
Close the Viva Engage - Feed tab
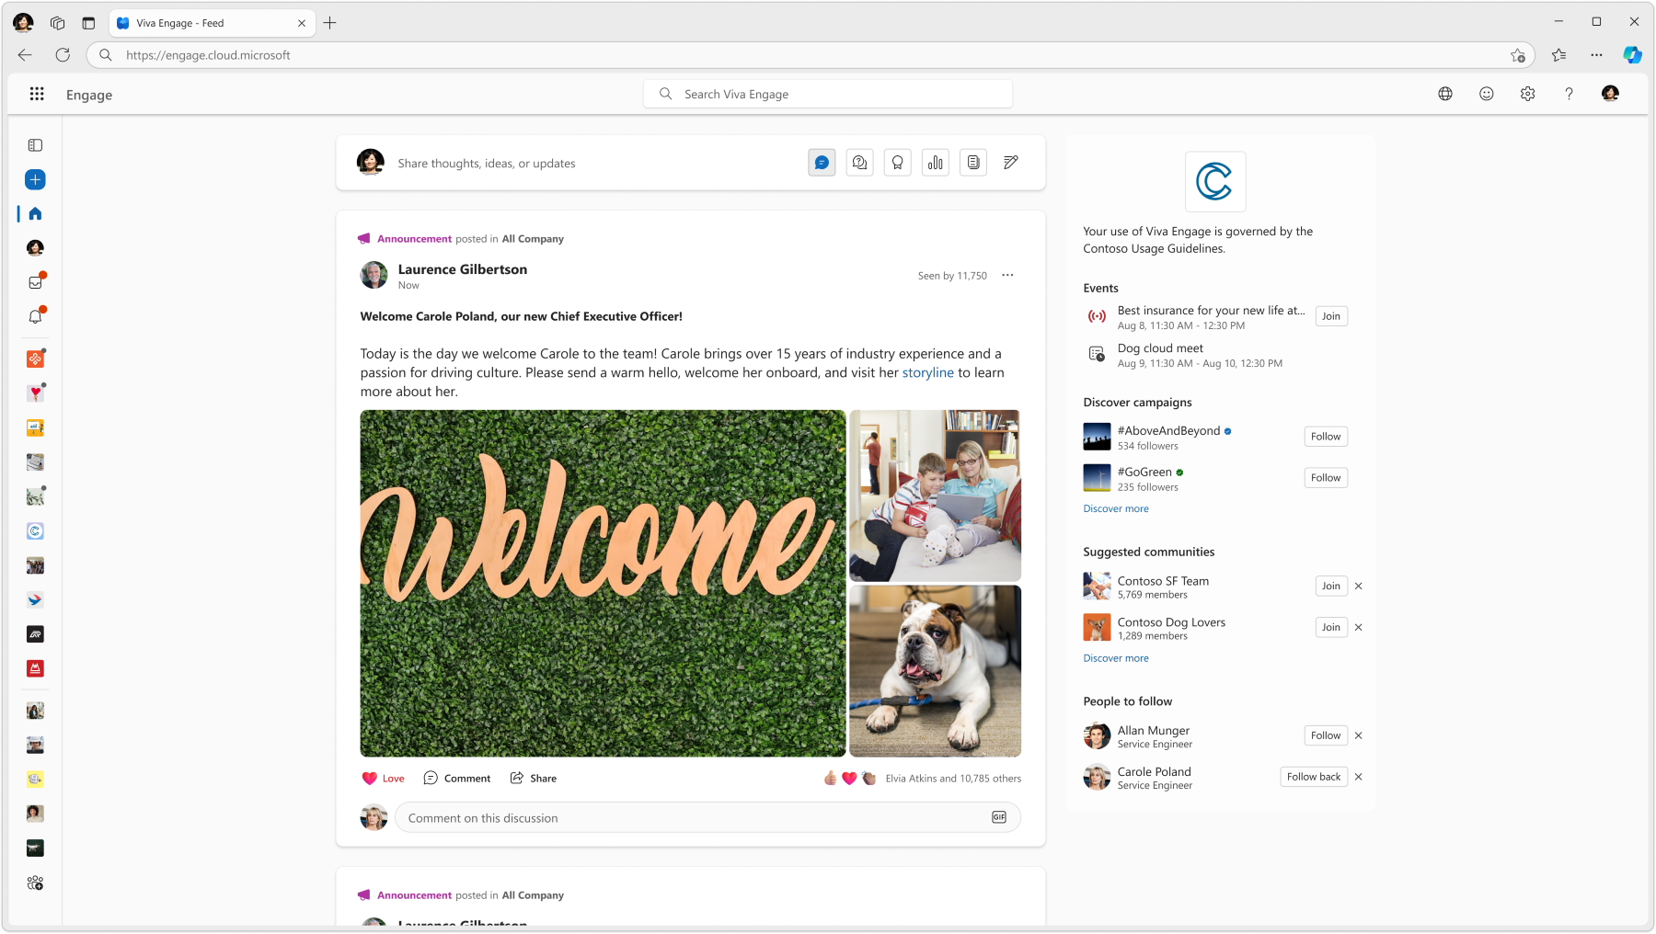[x=302, y=23]
